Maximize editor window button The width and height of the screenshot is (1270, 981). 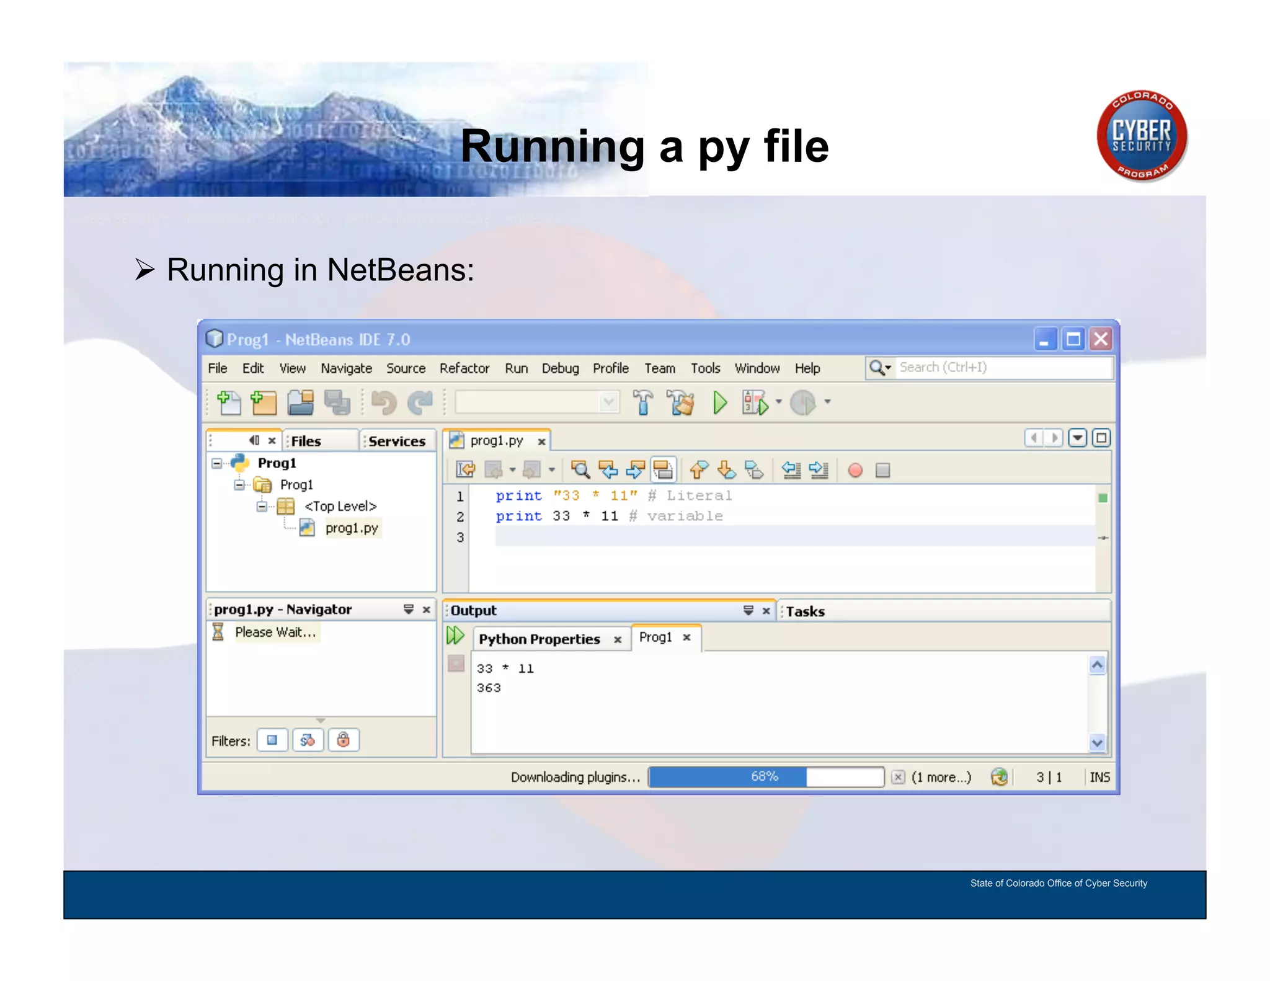(x=1101, y=438)
